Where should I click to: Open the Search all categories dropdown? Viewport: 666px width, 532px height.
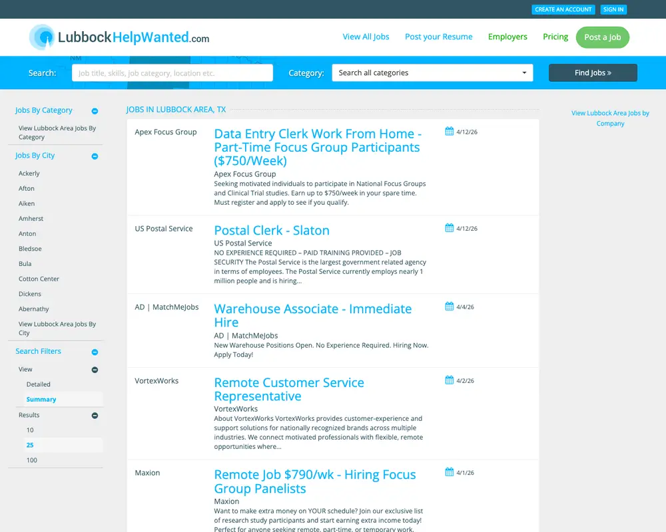tap(432, 72)
